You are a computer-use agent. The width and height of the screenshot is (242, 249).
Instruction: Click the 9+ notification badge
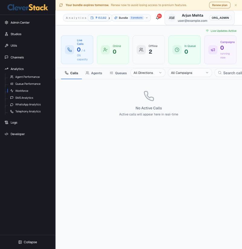tap(159, 16)
